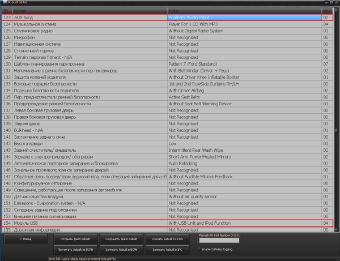340x261 pixels.
Task: Select the 'Высота крыши' parameter row
Action: 85,143
